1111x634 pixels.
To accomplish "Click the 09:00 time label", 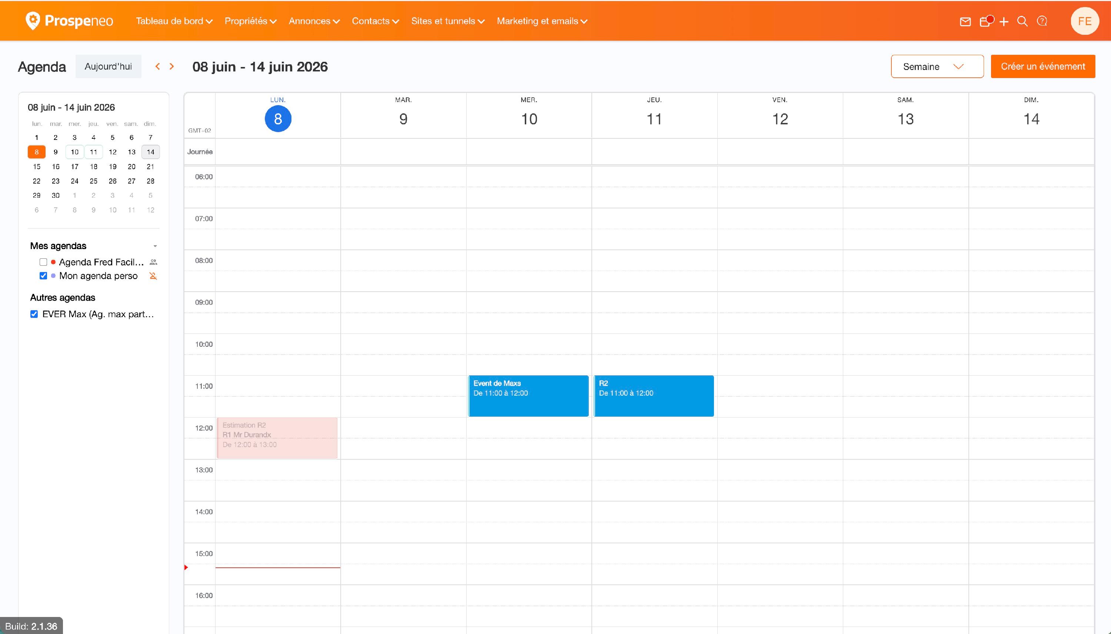I will [x=204, y=302].
